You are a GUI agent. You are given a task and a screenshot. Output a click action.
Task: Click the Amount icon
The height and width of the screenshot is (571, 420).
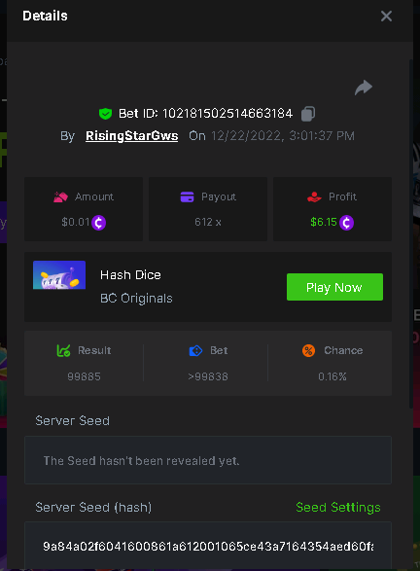coord(60,196)
